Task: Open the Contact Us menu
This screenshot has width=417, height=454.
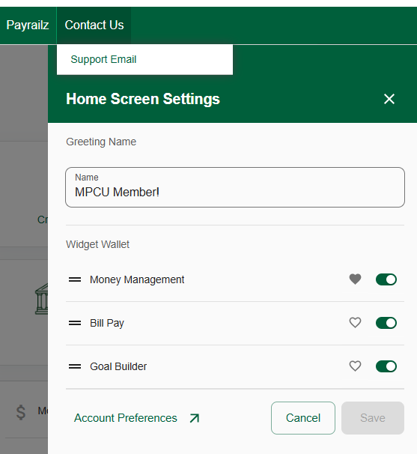Action: (94, 25)
